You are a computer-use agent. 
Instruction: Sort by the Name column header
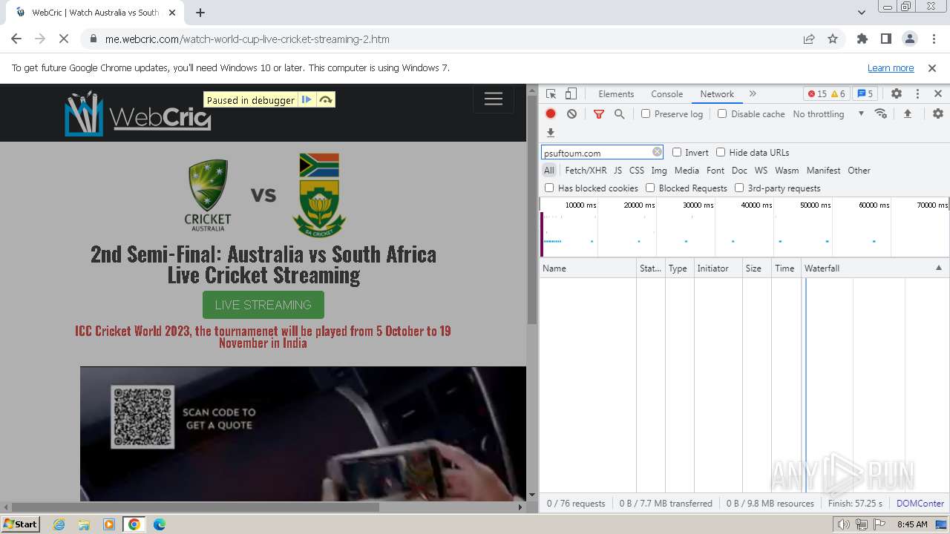[588, 268]
